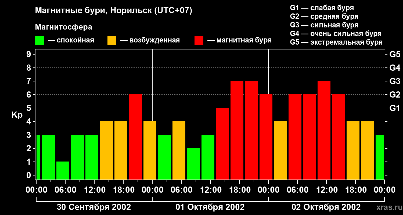Image resolution: width=403 pixels, height=215 pixels.
Task: Click the 'G1' label on right axis
Action: click(395, 108)
